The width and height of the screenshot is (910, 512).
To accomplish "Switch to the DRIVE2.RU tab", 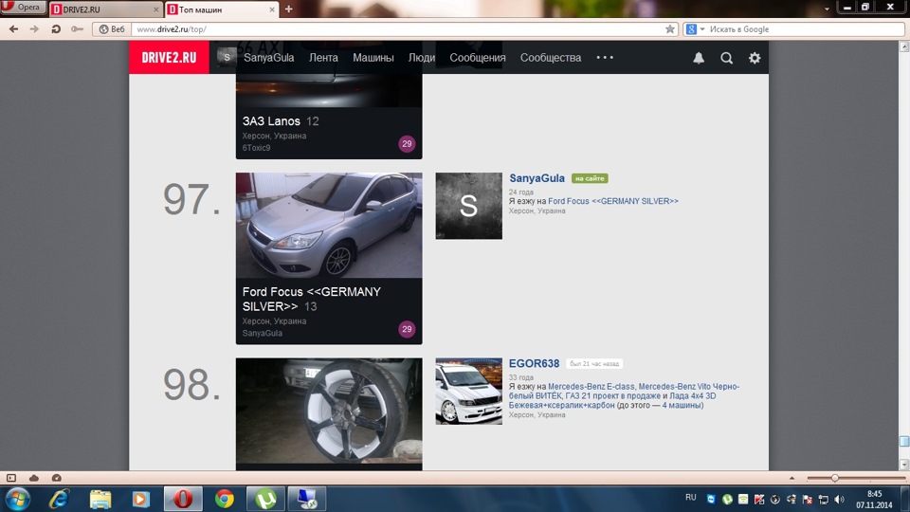I will tap(105, 9).
